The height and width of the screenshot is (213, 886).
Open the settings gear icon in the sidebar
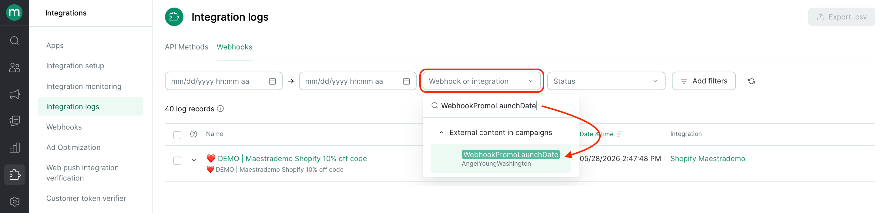[15, 201]
